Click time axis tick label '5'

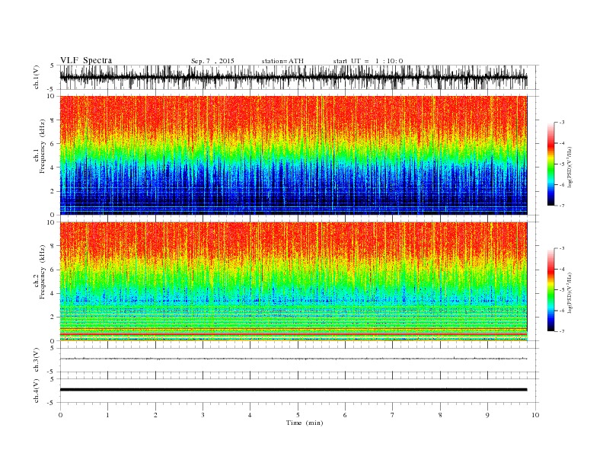(298, 415)
